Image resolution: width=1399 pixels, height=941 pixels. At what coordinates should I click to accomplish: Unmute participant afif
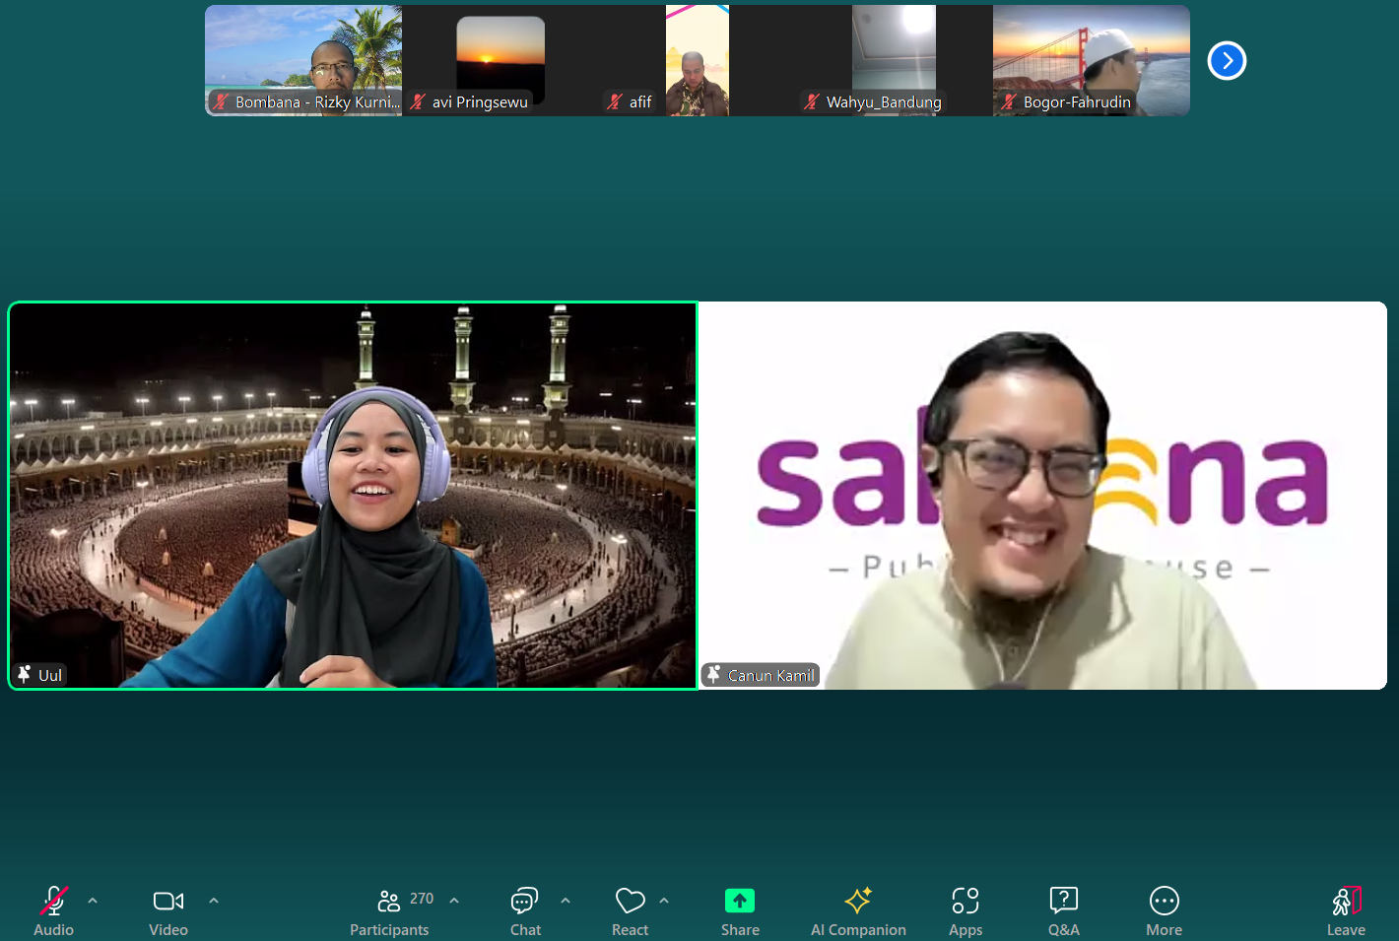(x=616, y=101)
